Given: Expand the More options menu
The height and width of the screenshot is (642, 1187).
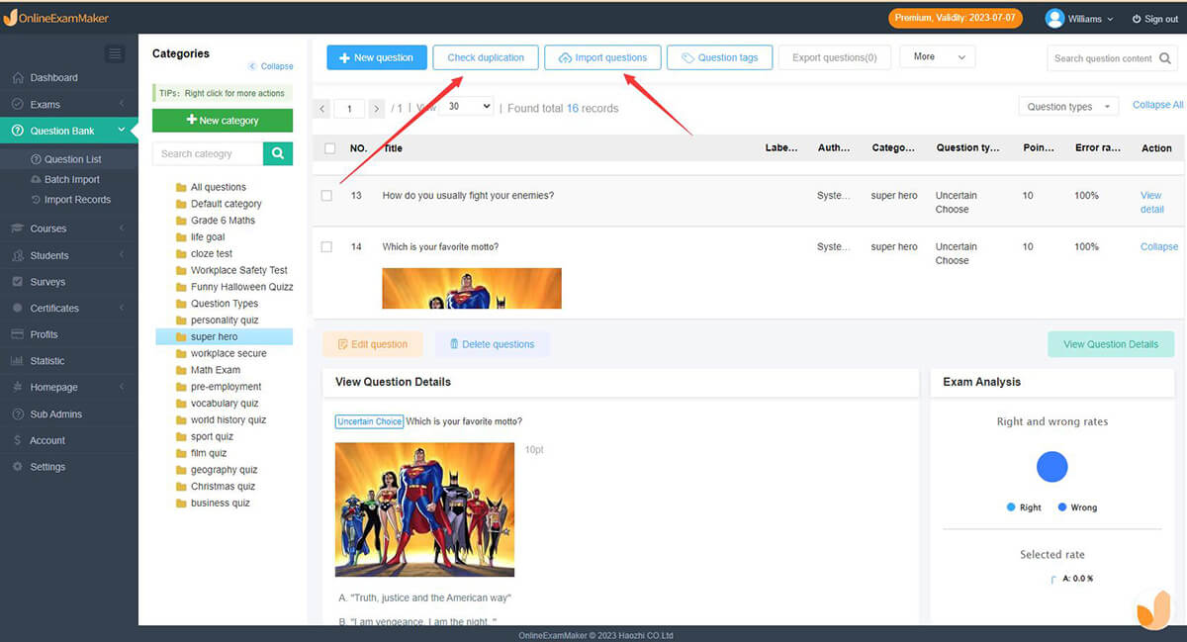Looking at the screenshot, I should coord(936,56).
